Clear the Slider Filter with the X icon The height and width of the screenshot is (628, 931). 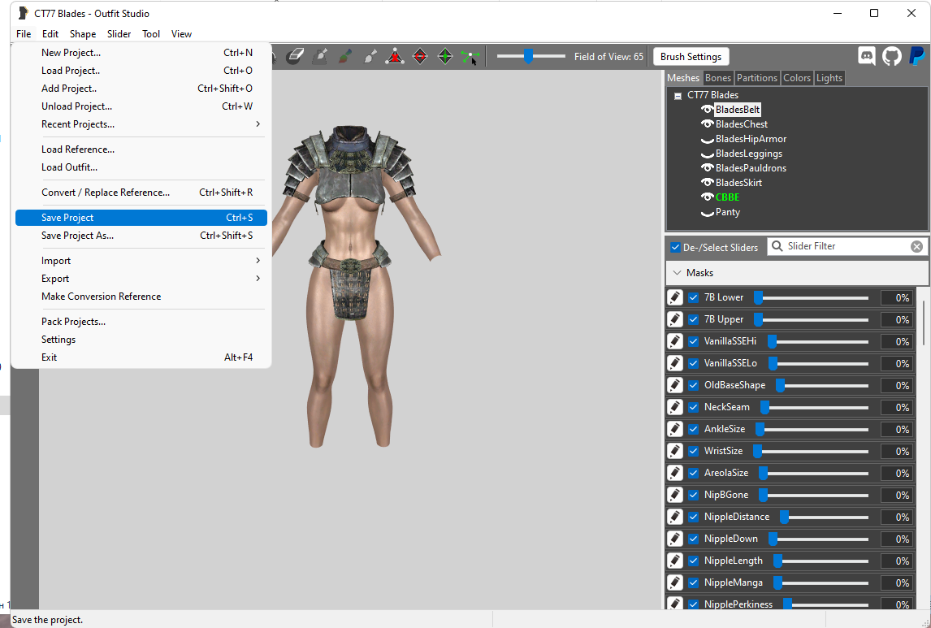point(916,247)
